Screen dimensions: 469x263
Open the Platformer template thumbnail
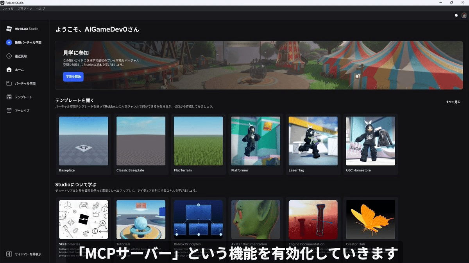(256, 141)
